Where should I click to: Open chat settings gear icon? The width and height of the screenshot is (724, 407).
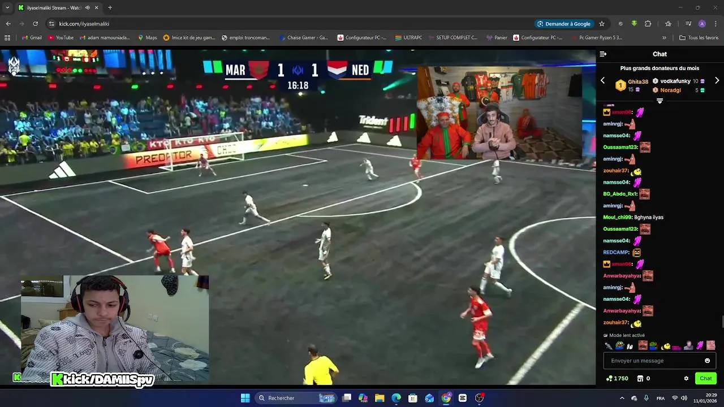tap(686, 378)
